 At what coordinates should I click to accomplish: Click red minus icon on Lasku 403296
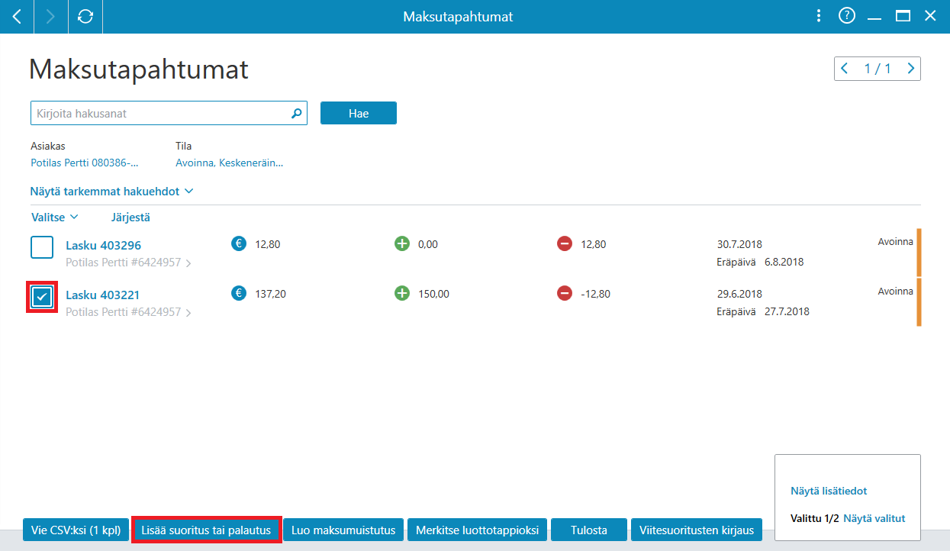[x=565, y=243]
